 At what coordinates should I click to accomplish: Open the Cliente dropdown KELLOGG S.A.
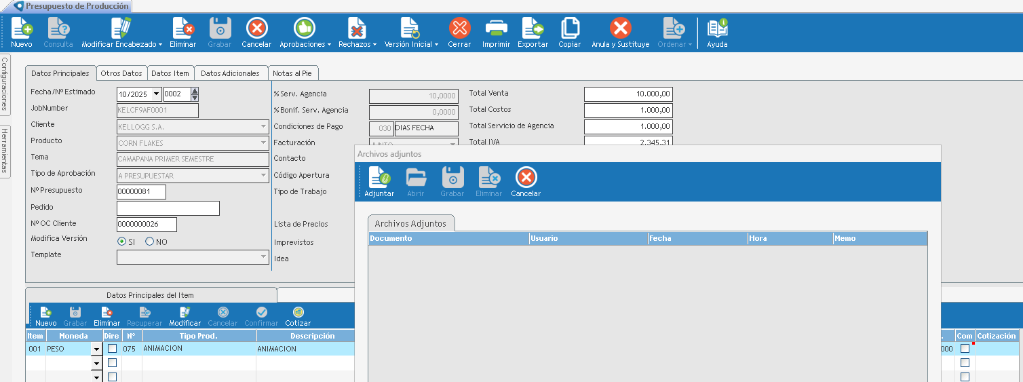click(x=264, y=127)
